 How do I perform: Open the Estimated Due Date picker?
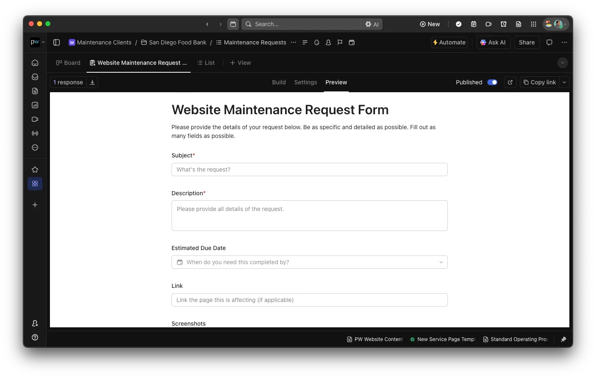pos(310,262)
